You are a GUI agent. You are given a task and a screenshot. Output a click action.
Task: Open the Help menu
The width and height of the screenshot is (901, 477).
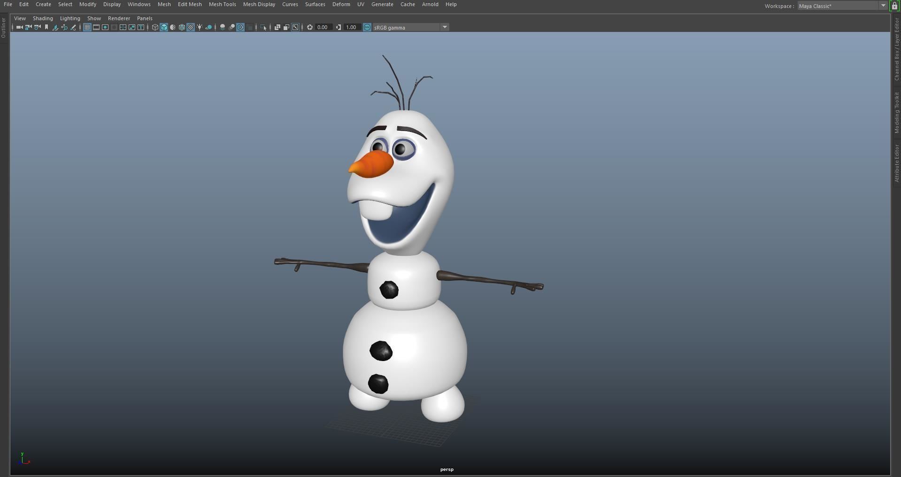pos(451,4)
